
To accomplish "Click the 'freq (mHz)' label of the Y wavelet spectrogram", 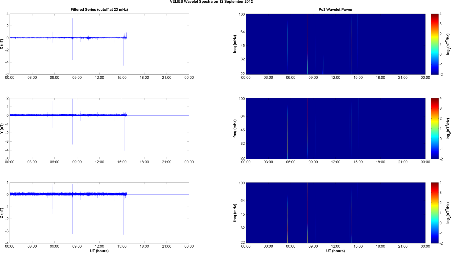I will pos(235,128).
